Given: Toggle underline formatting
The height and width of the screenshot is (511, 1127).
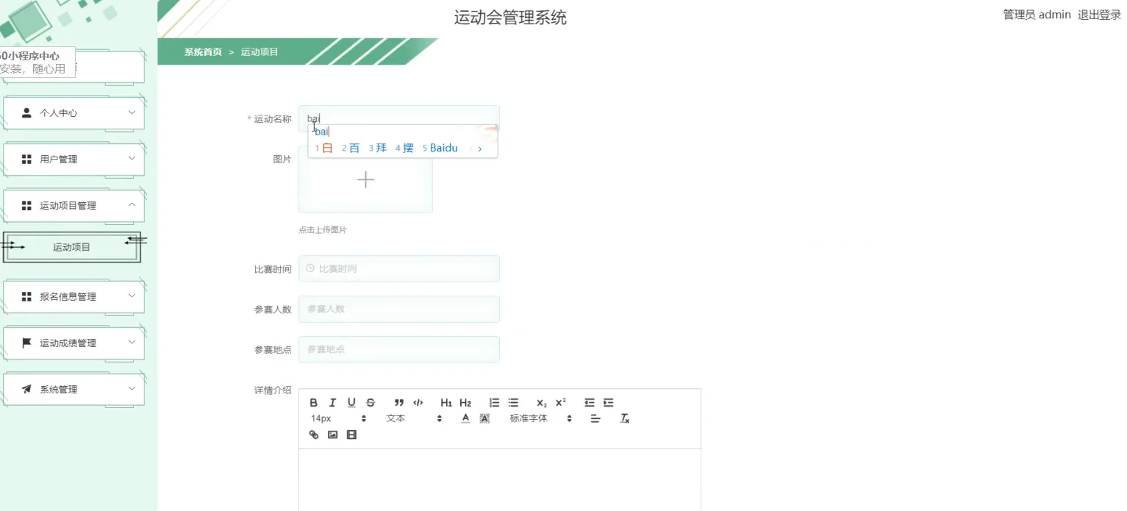Looking at the screenshot, I should click(x=351, y=402).
